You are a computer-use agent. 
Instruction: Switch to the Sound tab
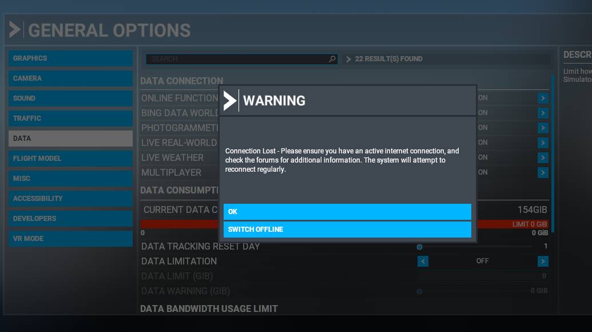(70, 98)
